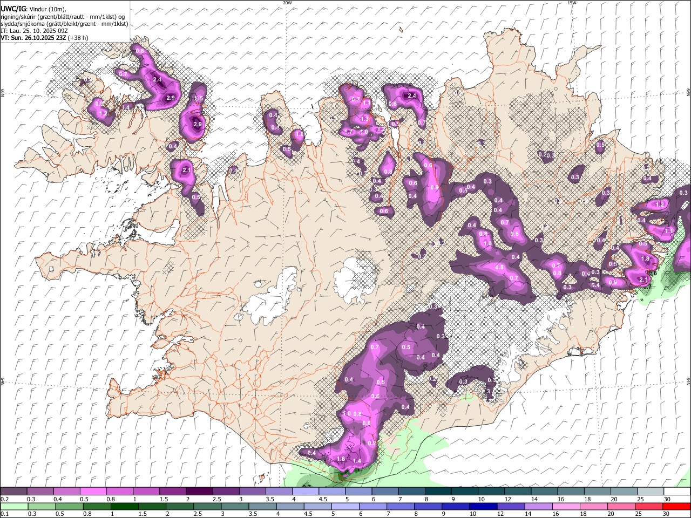Click the lightest green 0.1 rain legend swatch
691x518 pixels.
pos(14,506)
